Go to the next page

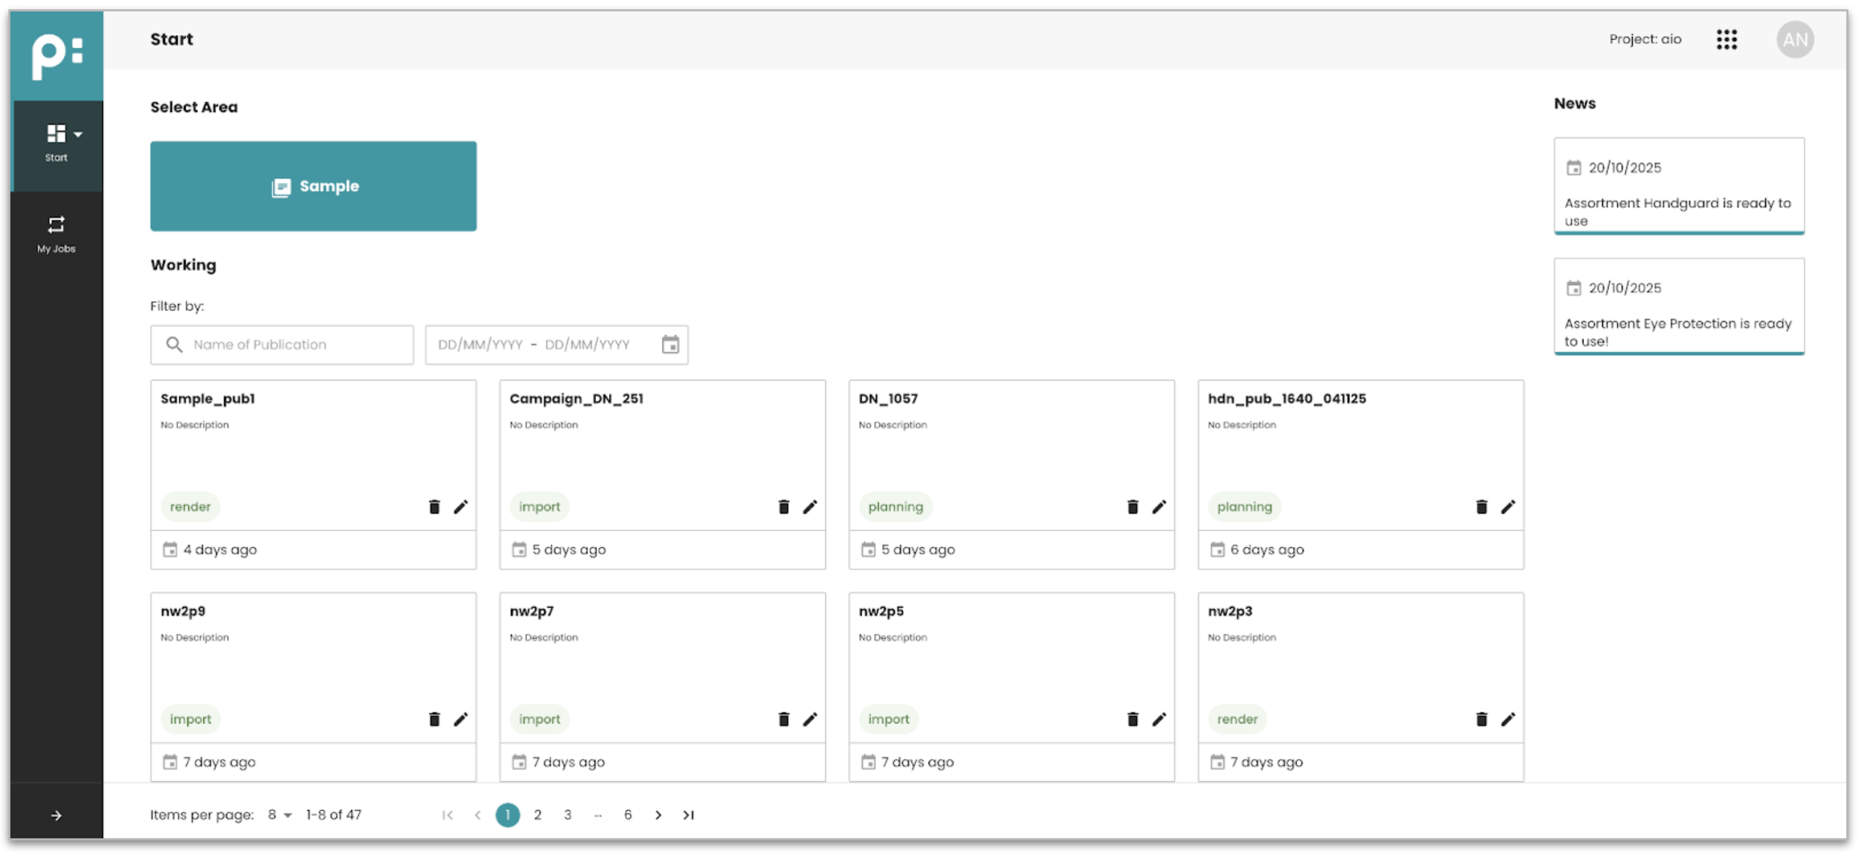click(658, 815)
